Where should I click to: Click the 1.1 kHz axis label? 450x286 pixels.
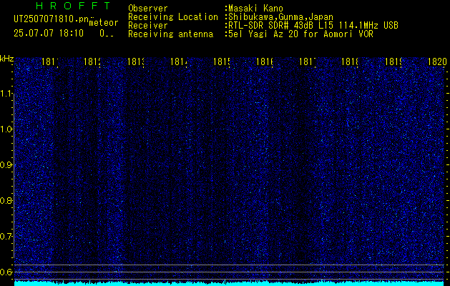click(x=6, y=94)
